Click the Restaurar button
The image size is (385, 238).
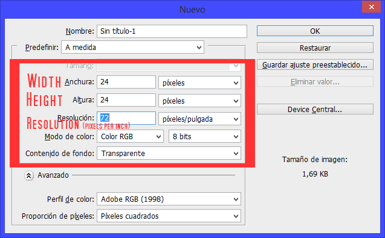315,48
